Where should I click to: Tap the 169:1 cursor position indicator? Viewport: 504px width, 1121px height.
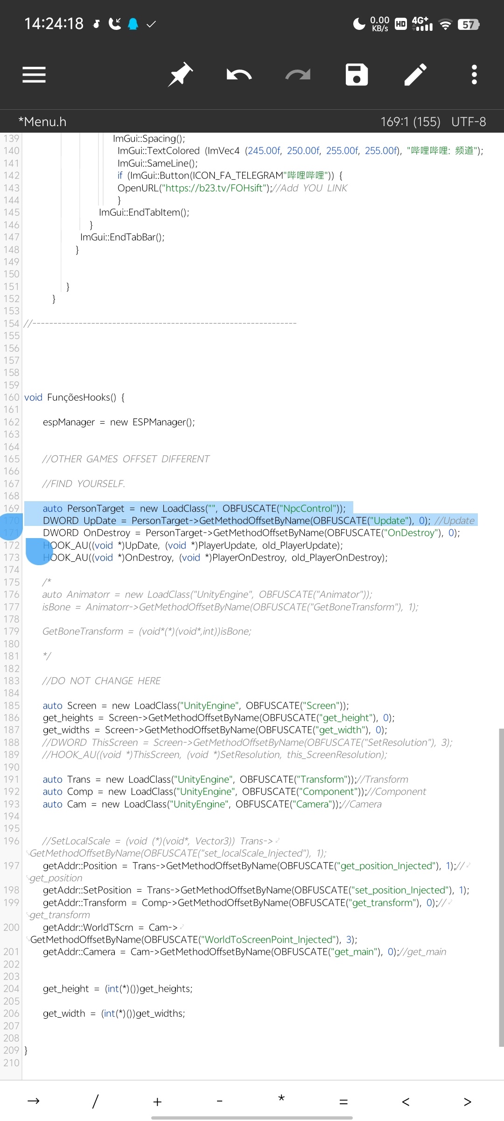[x=410, y=122]
